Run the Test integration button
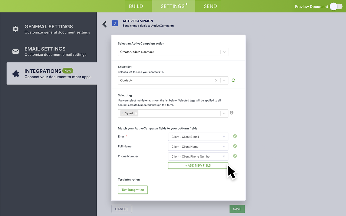This screenshot has height=216, width=346. (x=133, y=190)
